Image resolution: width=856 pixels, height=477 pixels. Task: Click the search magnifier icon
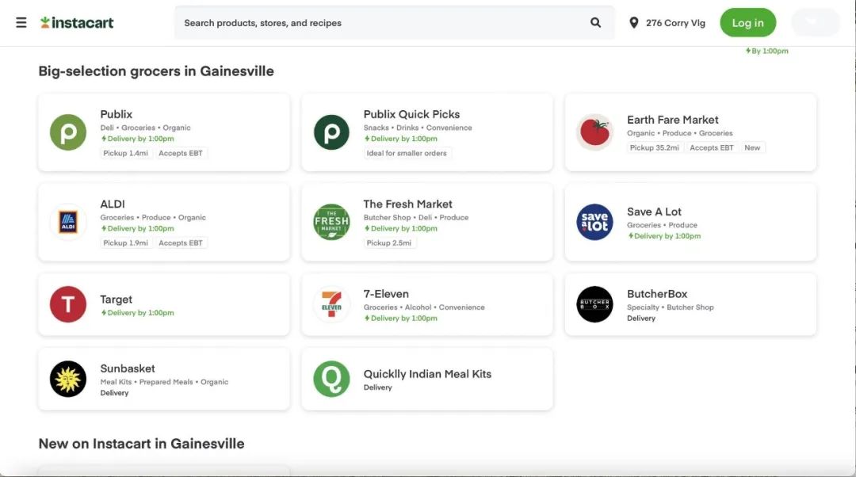pyautogui.click(x=595, y=22)
